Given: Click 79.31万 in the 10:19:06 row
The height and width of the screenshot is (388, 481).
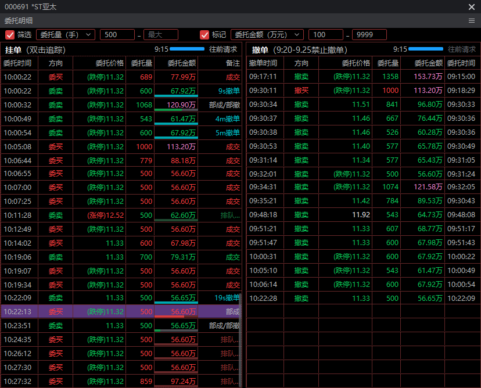Looking at the screenshot, I should coord(183,257).
